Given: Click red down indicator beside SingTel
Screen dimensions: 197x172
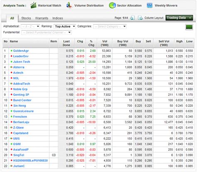Looking at the screenshot, I should 11,155.
